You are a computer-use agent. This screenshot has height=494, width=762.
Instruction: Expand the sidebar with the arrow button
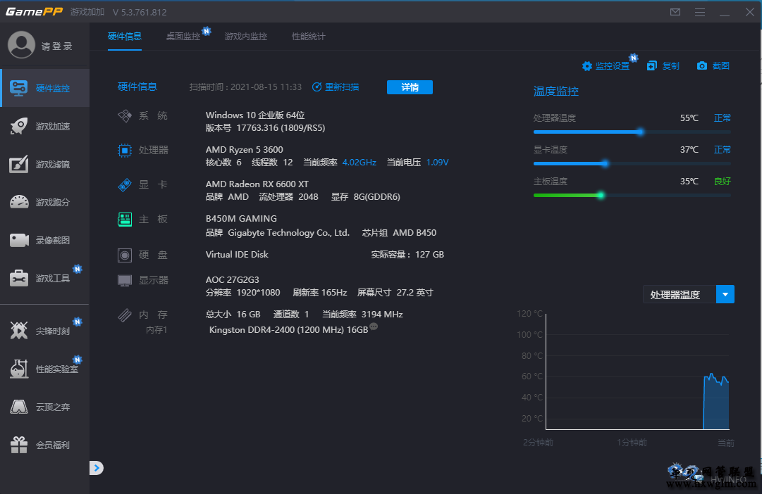click(97, 468)
